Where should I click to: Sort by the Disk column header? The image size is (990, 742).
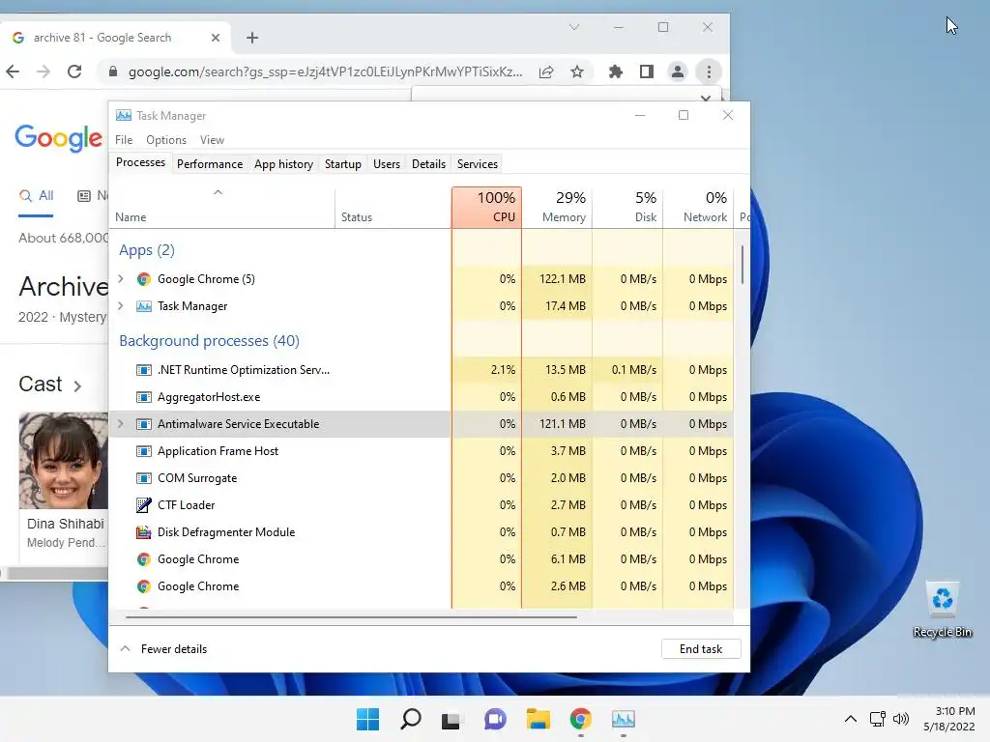click(627, 208)
